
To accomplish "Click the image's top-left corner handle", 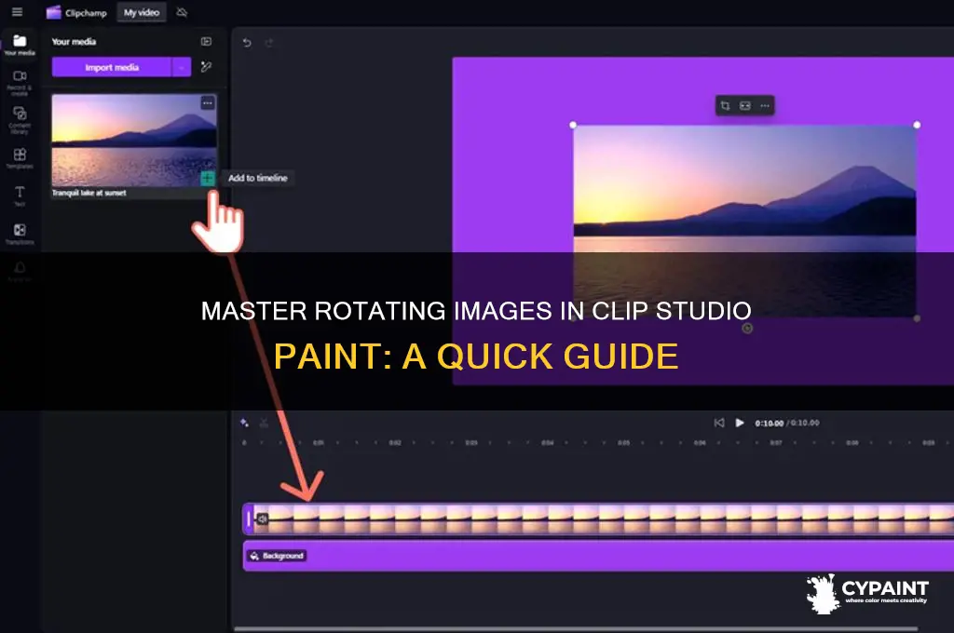I will tap(573, 125).
